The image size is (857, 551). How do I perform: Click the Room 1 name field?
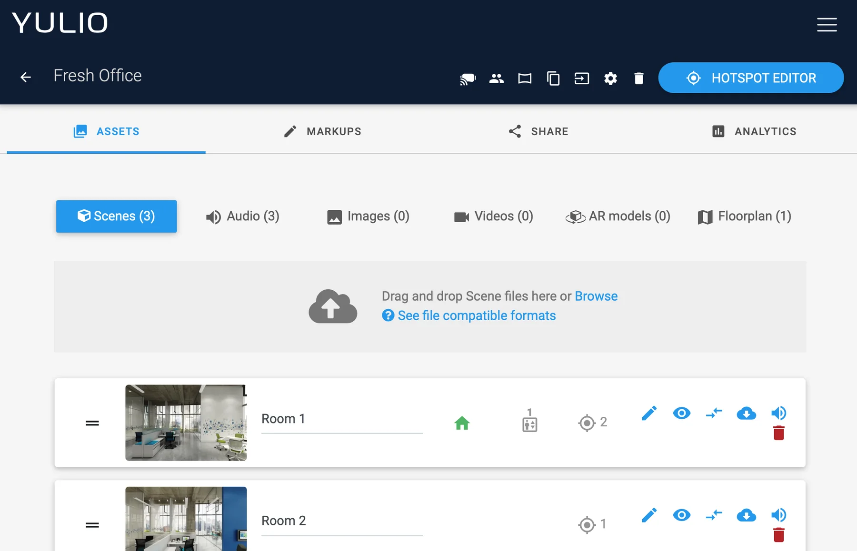(342, 419)
